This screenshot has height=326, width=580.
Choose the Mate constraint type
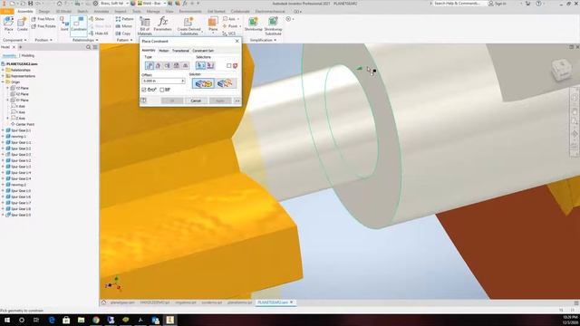[150, 65]
